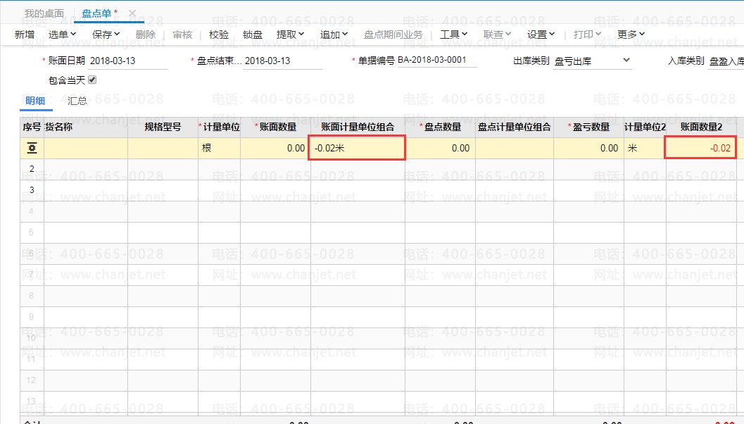Edit the 盘点结束 date field
744x424 pixels.
pos(282,61)
